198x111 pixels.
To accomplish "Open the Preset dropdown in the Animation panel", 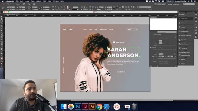I will tap(167, 34).
